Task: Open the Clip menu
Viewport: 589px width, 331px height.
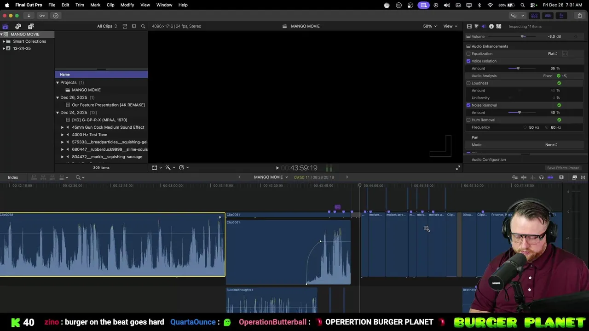Action: click(x=110, y=5)
